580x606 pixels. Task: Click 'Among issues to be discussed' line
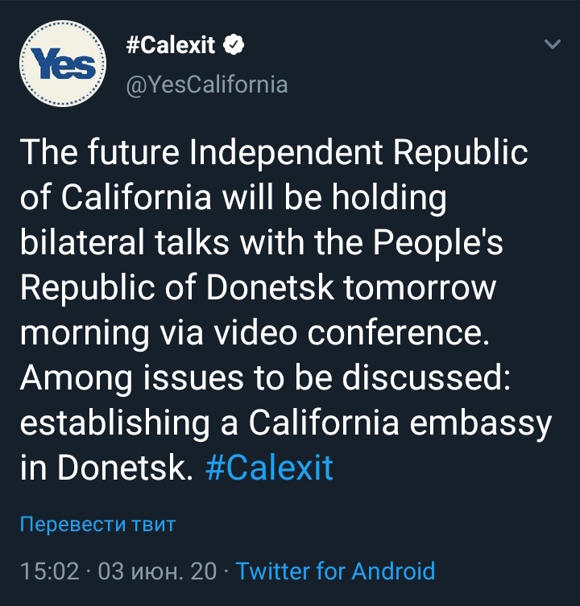[x=265, y=379]
